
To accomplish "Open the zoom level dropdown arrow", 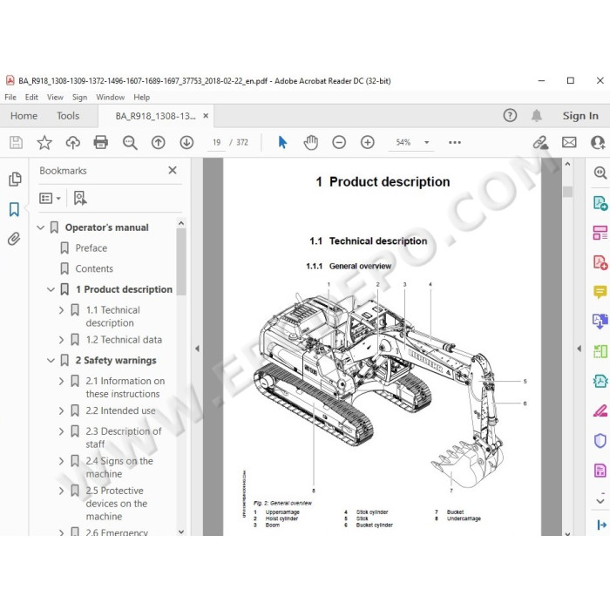I will (x=426, y=142).
